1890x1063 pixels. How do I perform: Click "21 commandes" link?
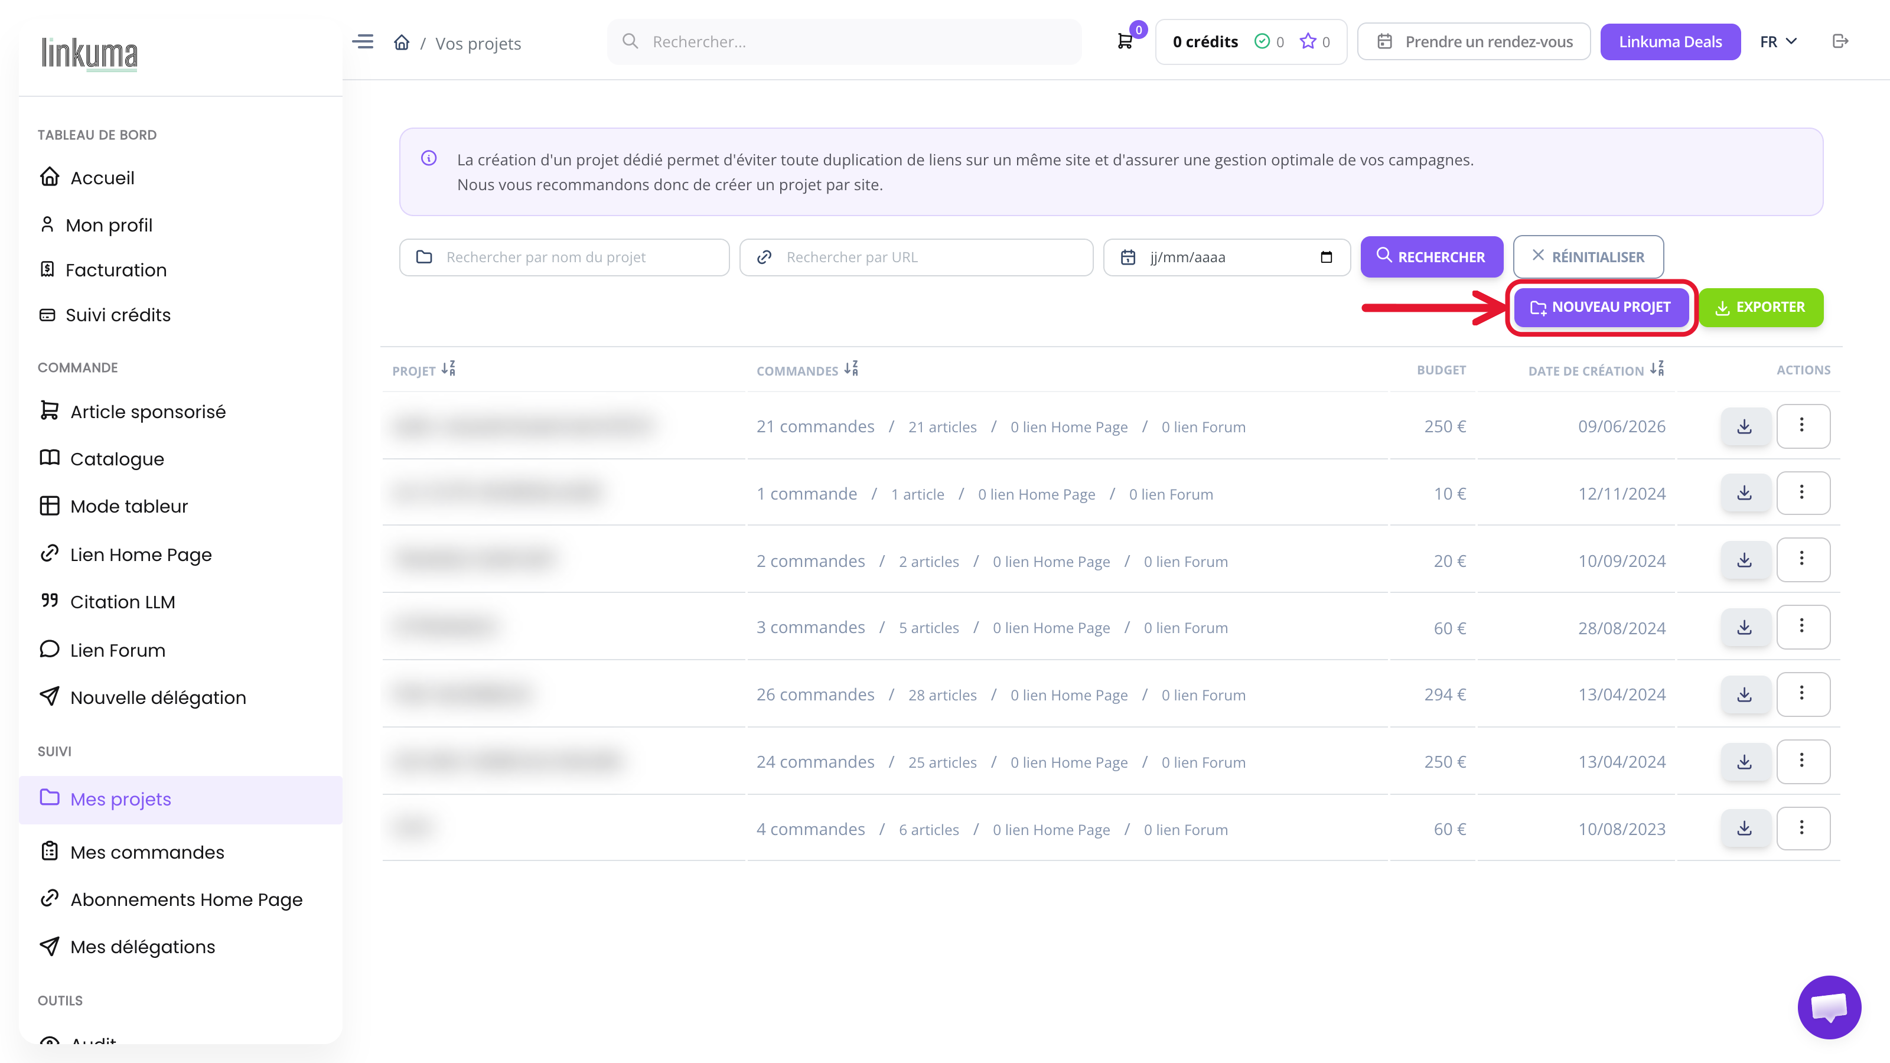point(815,426)
